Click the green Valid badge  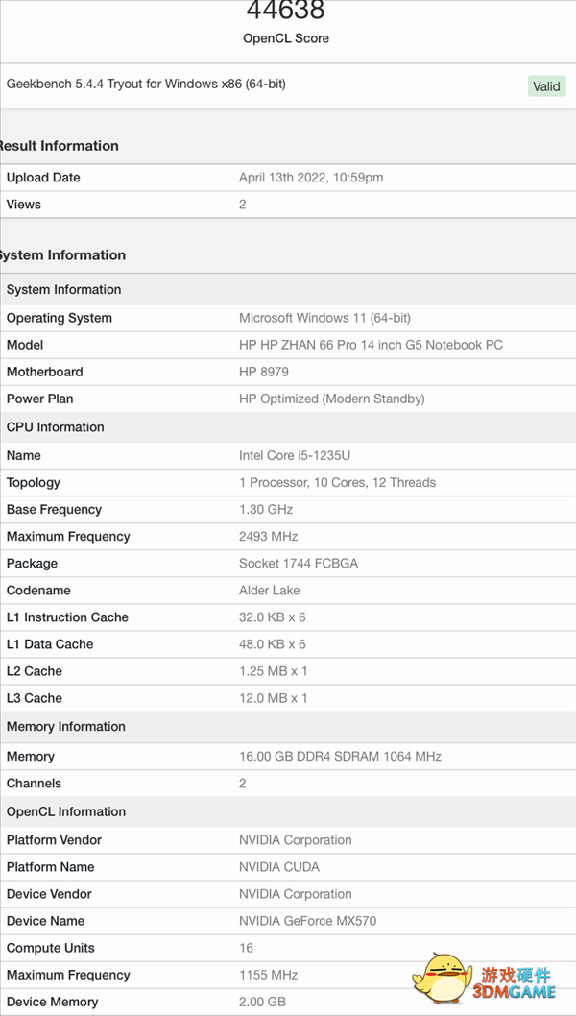coord(546,86)
